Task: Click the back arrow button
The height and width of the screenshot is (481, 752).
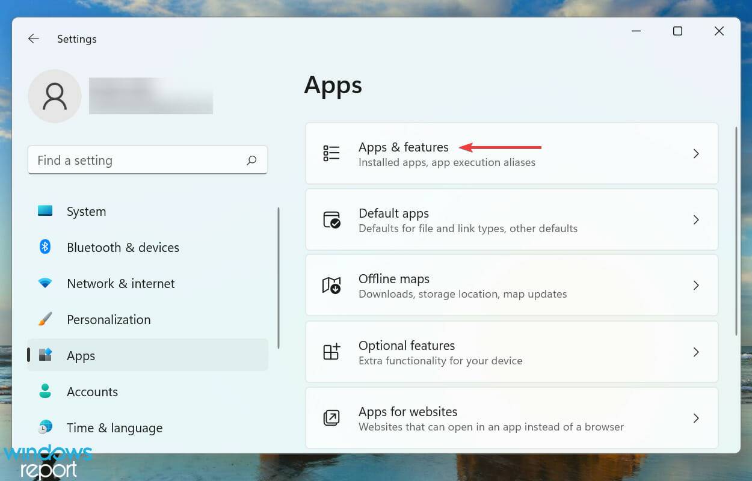Action: click(x=34, y=38)
